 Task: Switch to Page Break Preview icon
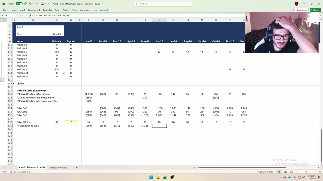point(291,172)
